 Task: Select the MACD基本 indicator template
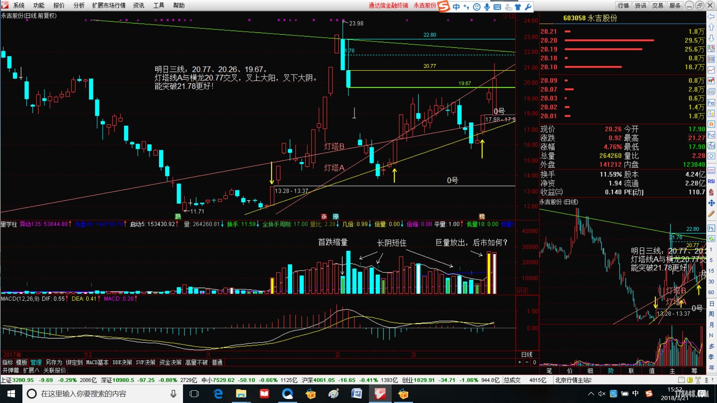[x=97, y=362]
